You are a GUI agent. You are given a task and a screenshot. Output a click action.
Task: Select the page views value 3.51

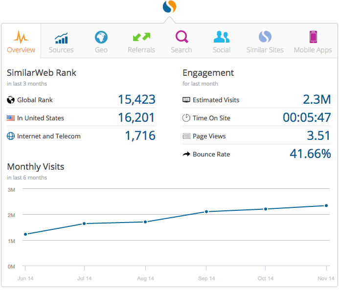318,136
